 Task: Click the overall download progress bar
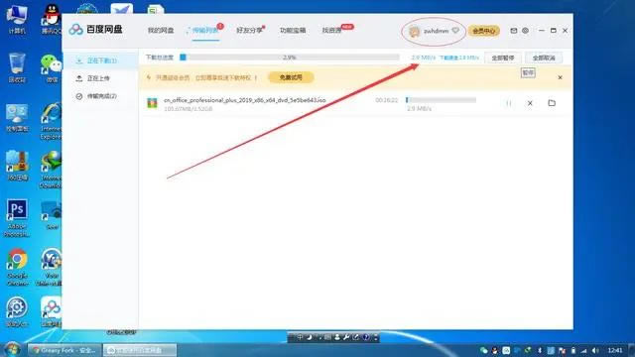coord(290,58)
